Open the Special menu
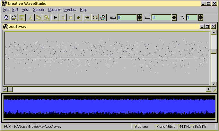Image resolution: width=219 pixels, height=131 pixels. (x=39, y=10)
